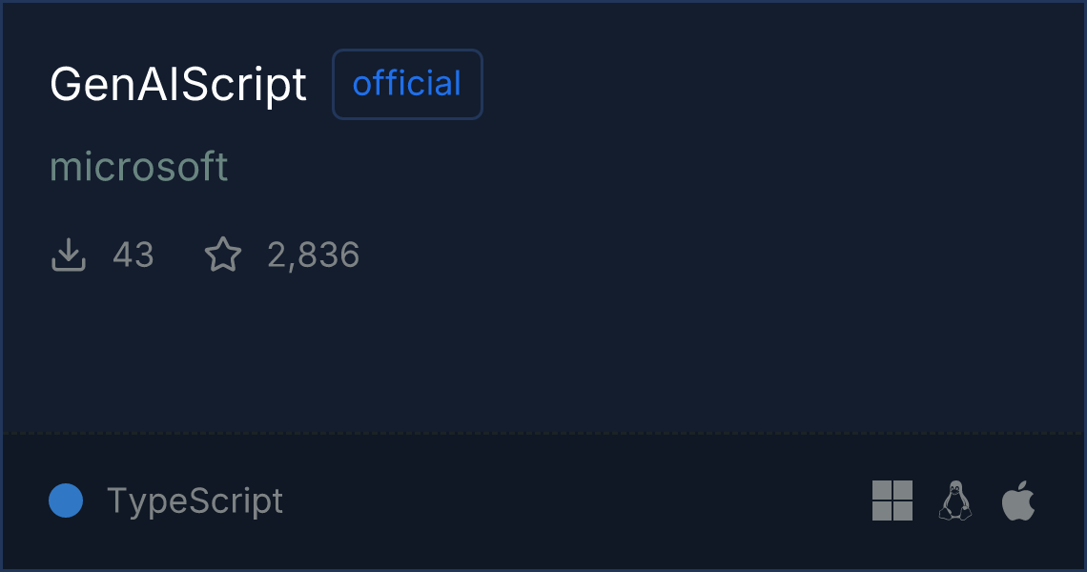Image resolution: width=1087 pixels, height=572 pixels.
Task: Click the blue TypeScript language dot
Action: 66,500
